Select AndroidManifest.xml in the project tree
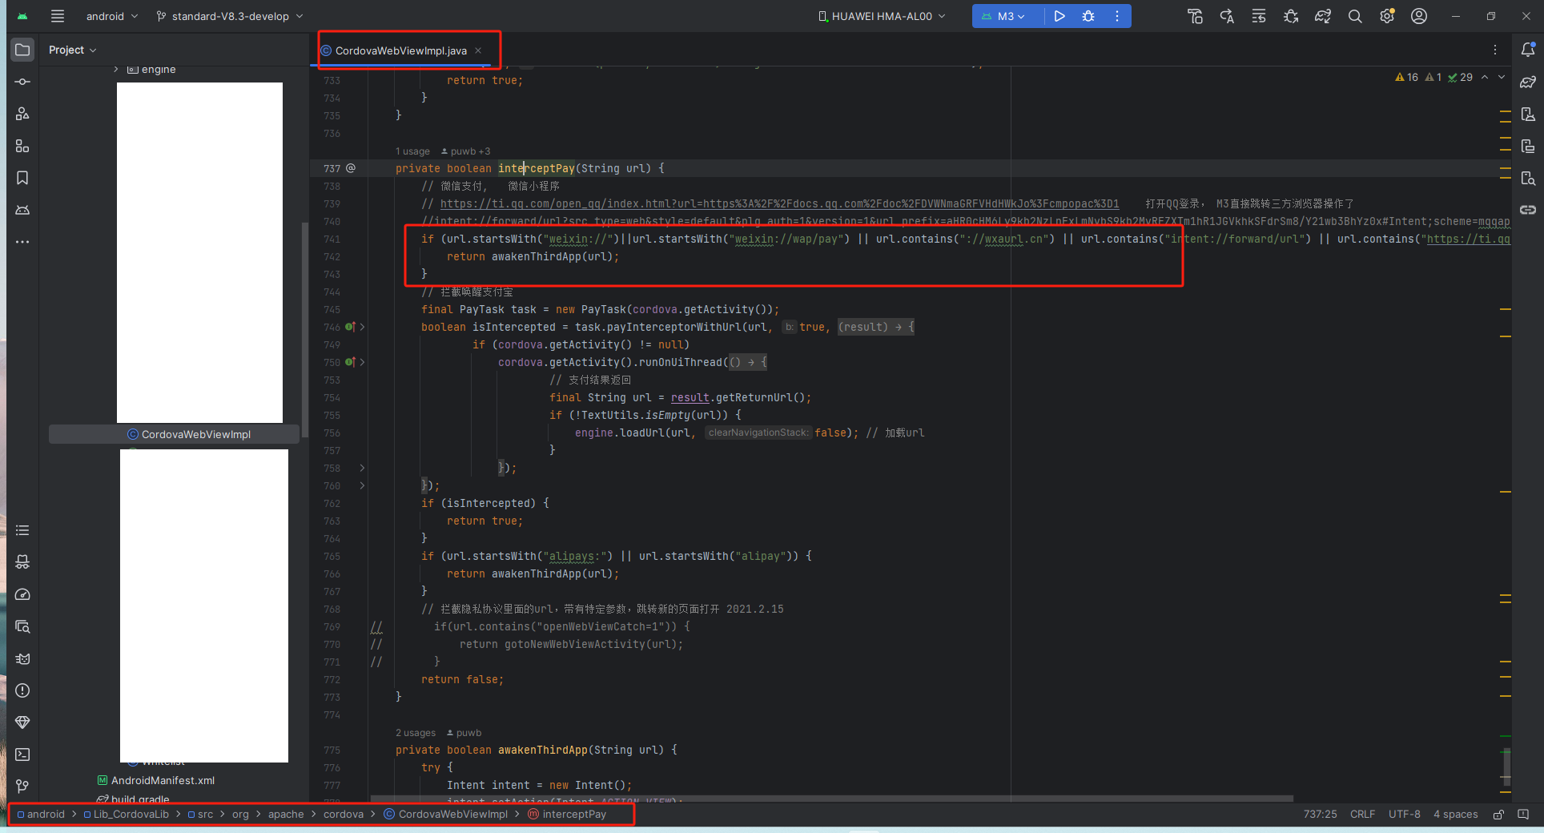1544x833 pixels. coord(163,780)
